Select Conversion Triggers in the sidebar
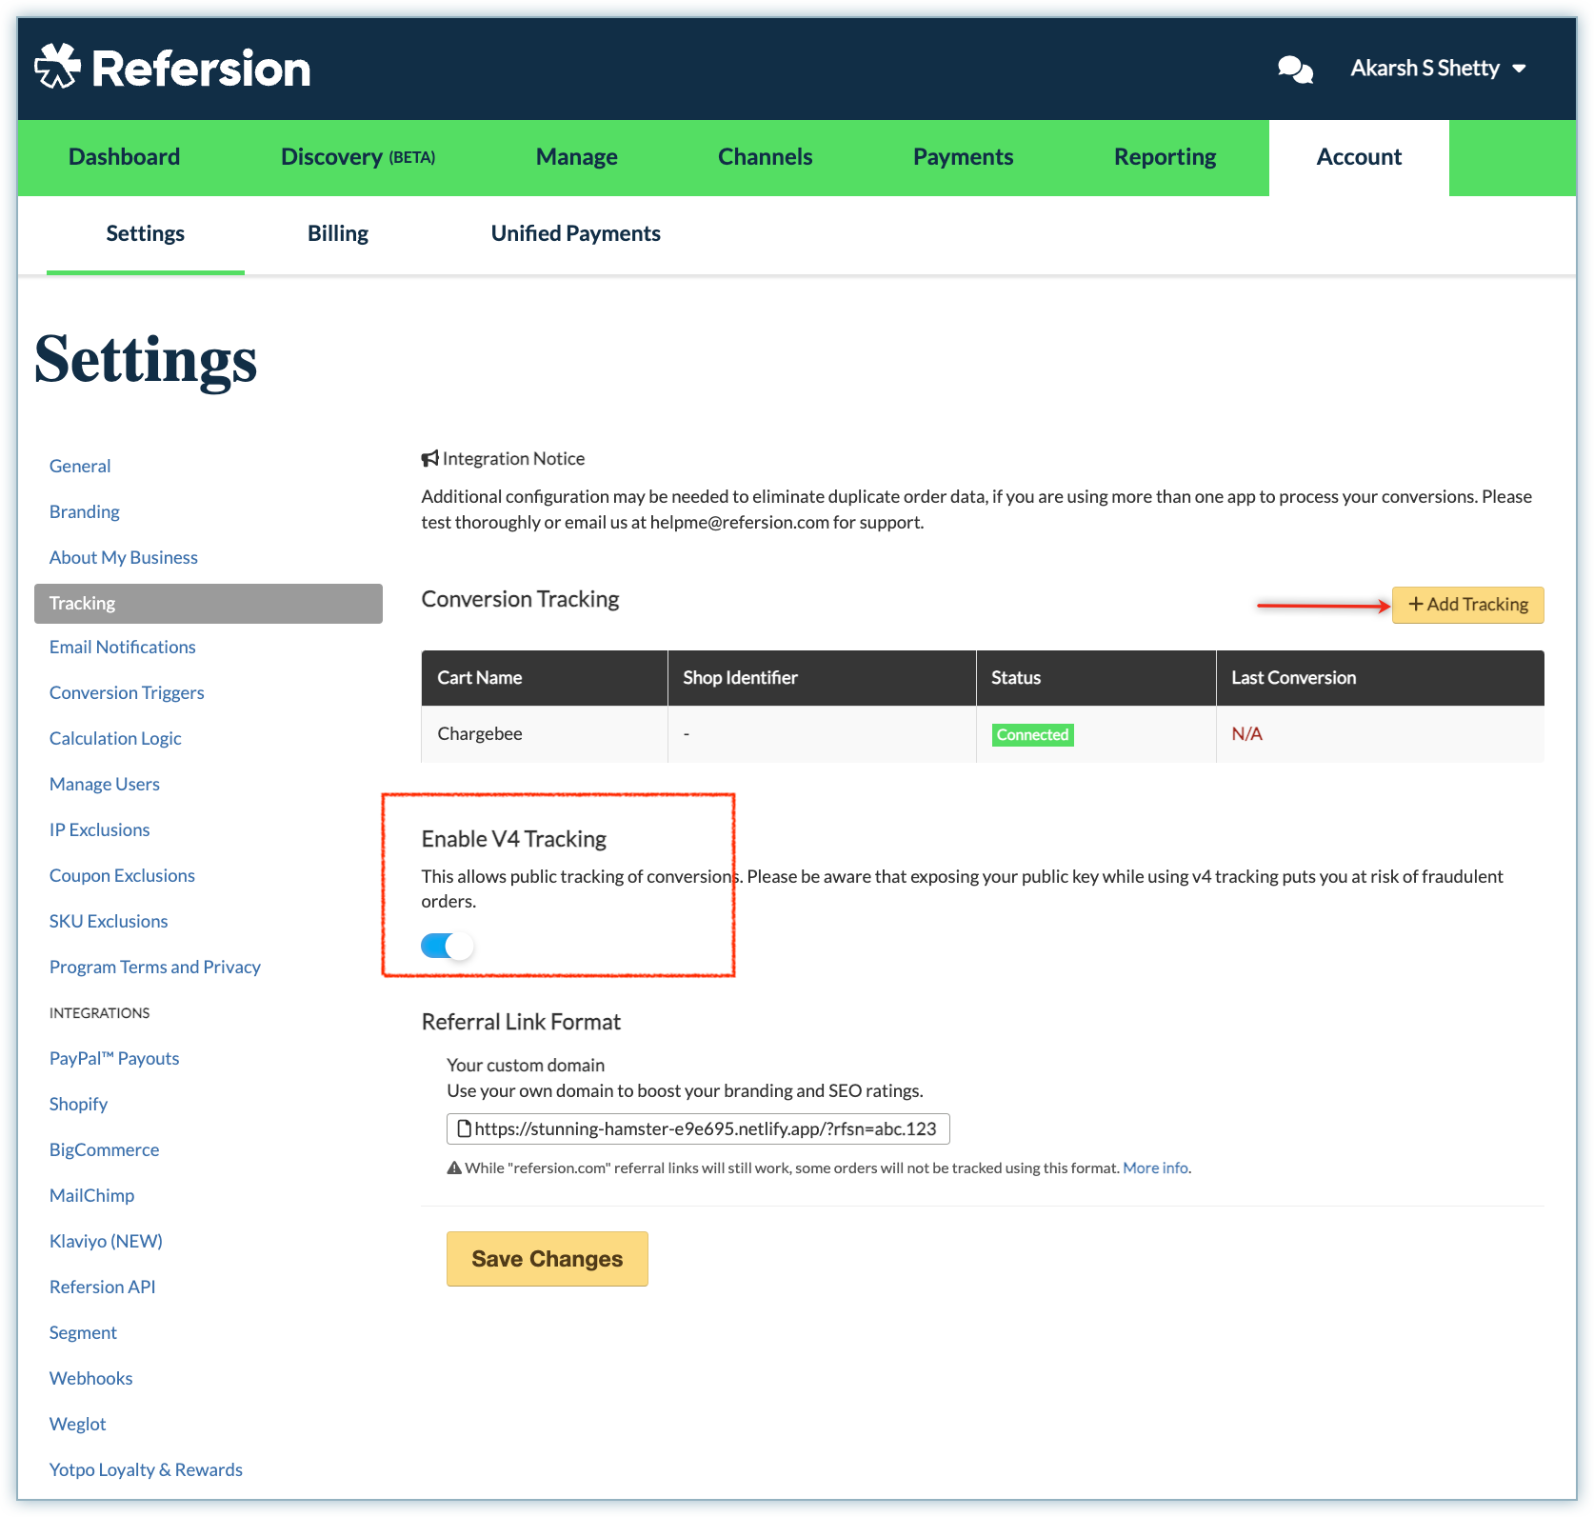The height and width of the screenshot is (1517, 1594). 127,692
